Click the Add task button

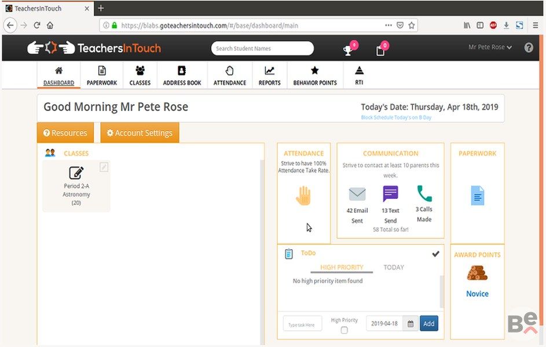click(x=428, y=324)
